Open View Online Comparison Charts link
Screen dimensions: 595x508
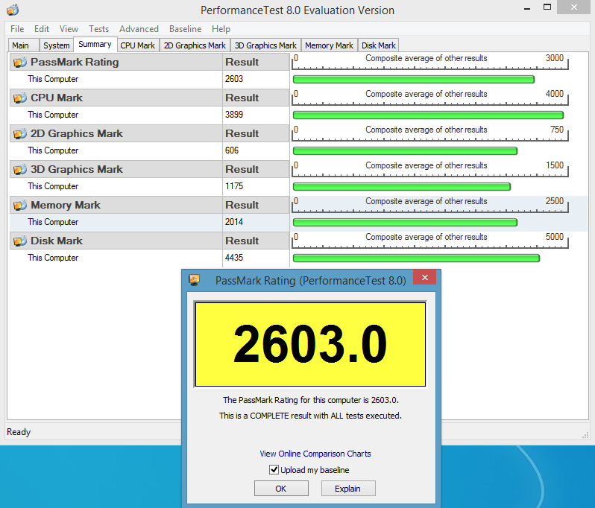pos(315,454)
